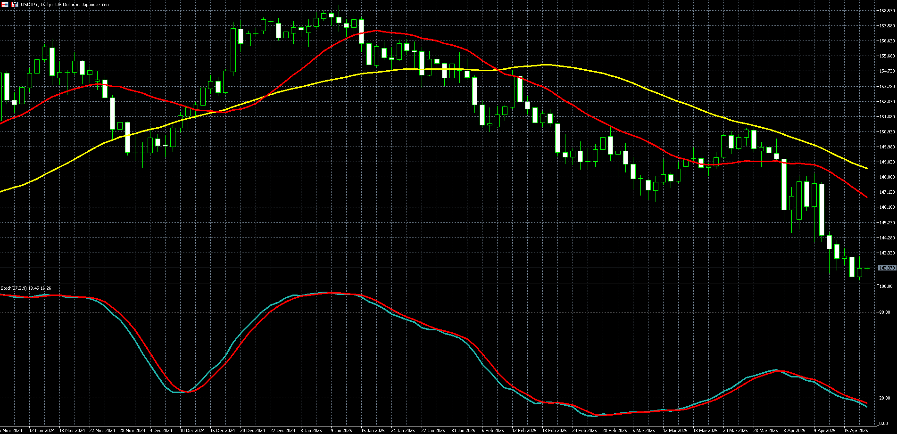The image size is (897, 434).
Task: Click the 15 Apr 2025 date label
Action: 855,430
